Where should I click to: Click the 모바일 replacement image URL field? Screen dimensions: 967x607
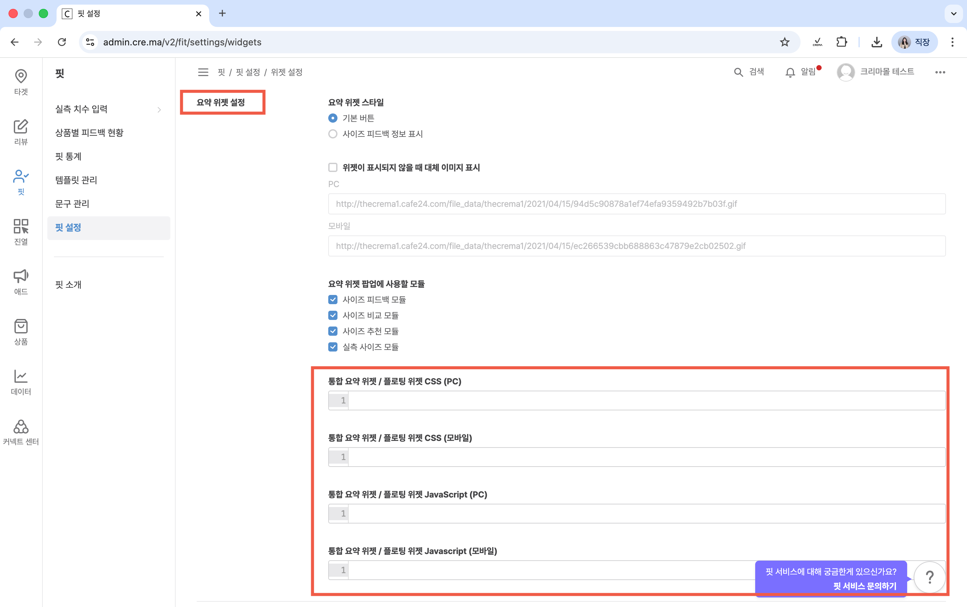(636, 246)
